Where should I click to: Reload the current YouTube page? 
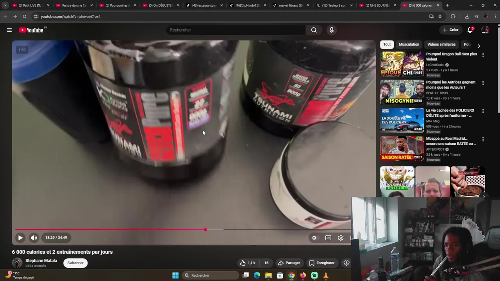point(24,16)
